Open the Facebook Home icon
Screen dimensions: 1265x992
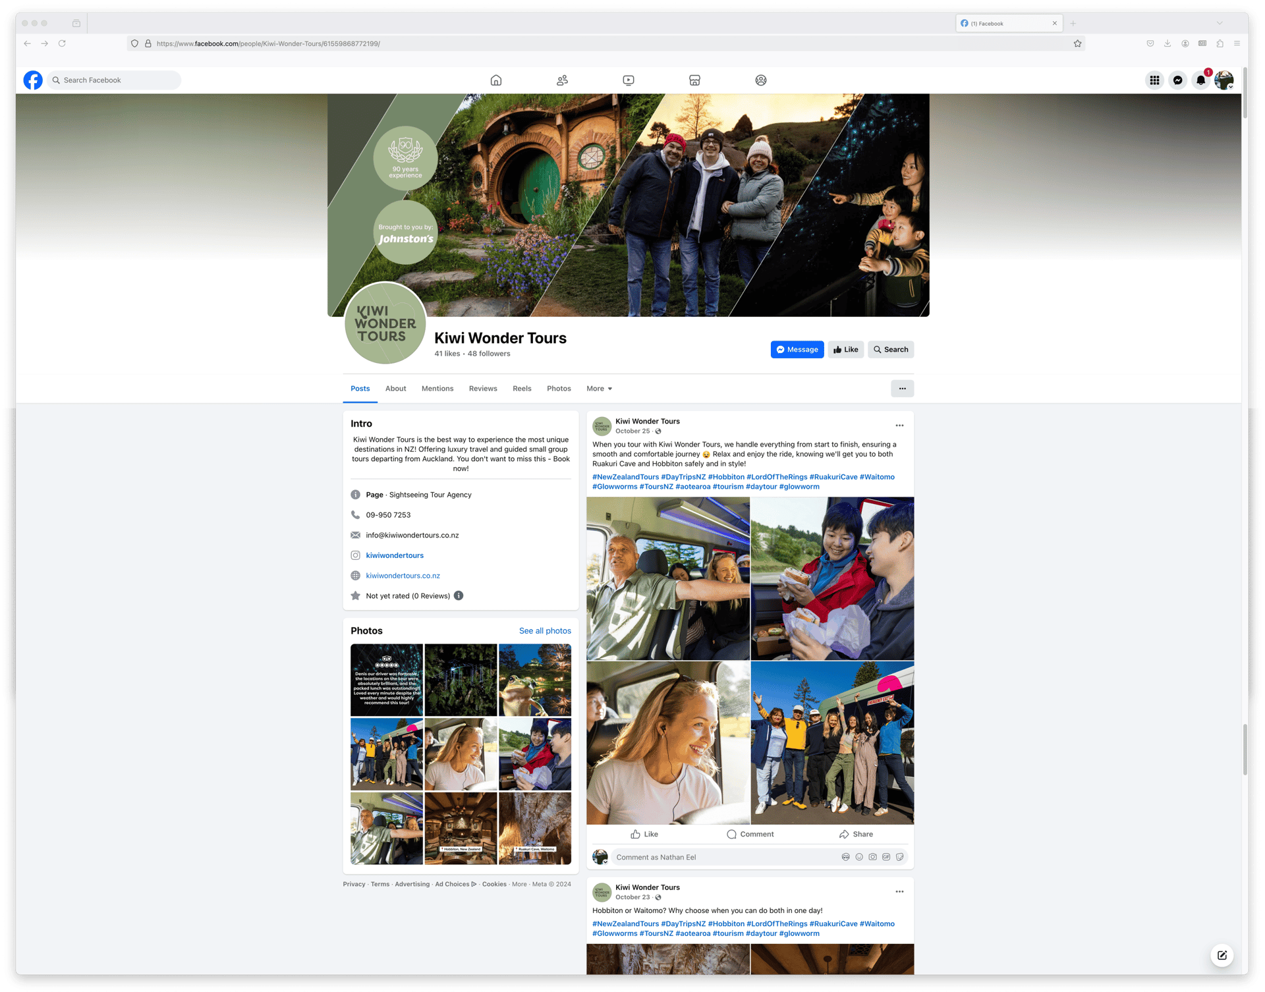coord(496,80)
